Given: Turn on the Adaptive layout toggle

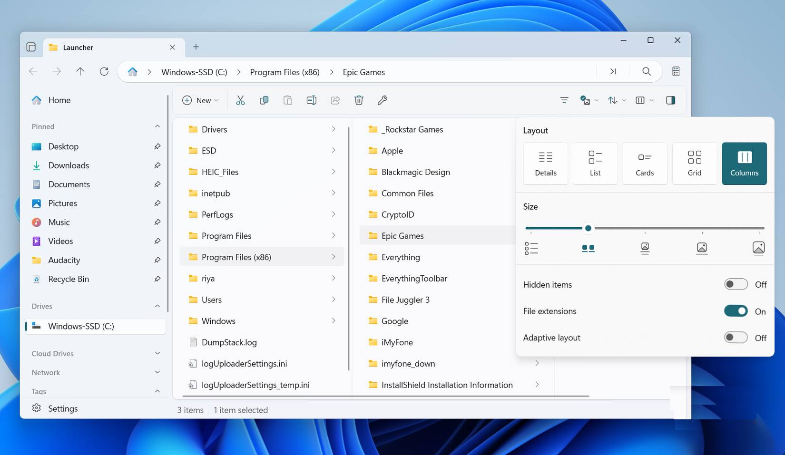Looking at the screenshot, I should [735, 337].
